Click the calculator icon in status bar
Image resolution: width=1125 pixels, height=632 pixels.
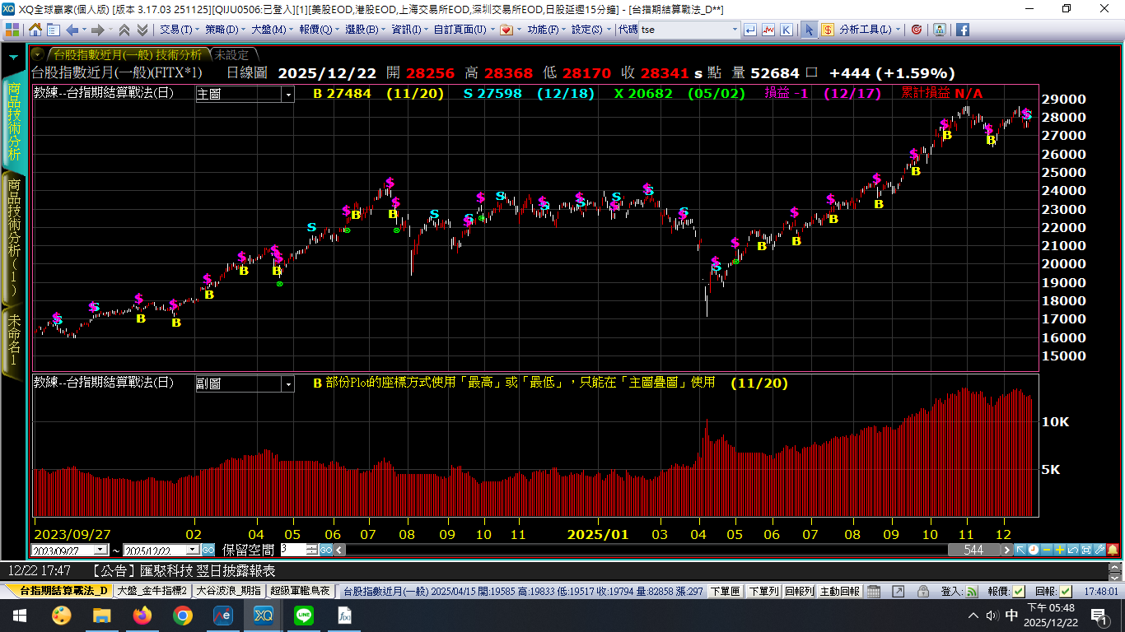pyautogui.click(x=874, y=591)
